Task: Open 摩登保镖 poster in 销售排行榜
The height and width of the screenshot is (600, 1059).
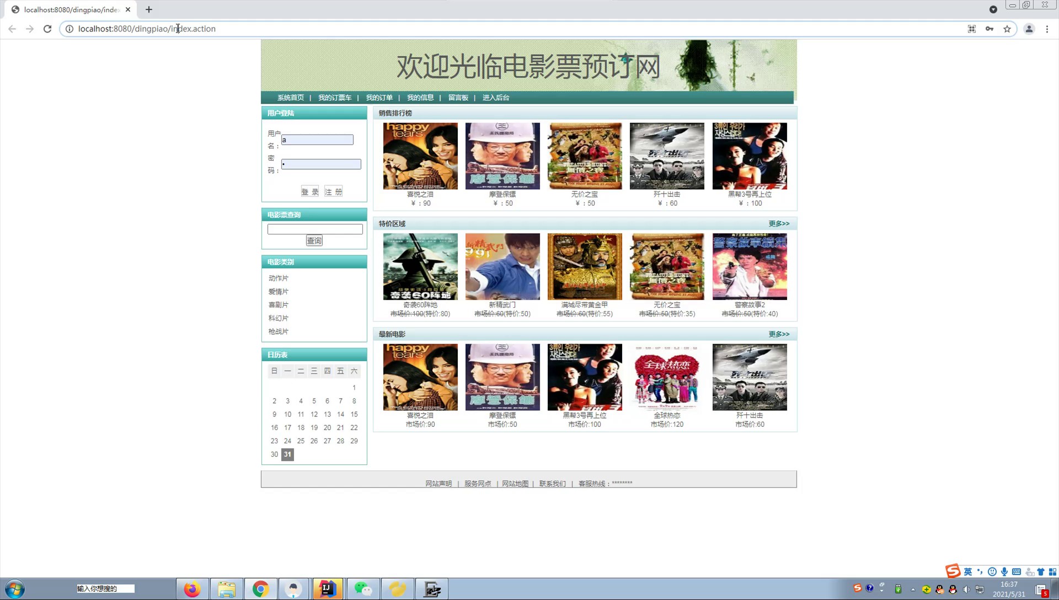Action: pyautogui.click(x=502, y=156)
